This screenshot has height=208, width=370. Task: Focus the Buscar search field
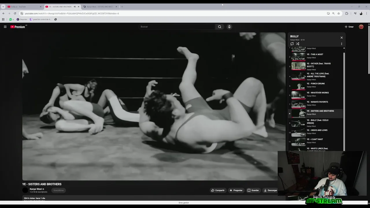(x=177, y=27)
